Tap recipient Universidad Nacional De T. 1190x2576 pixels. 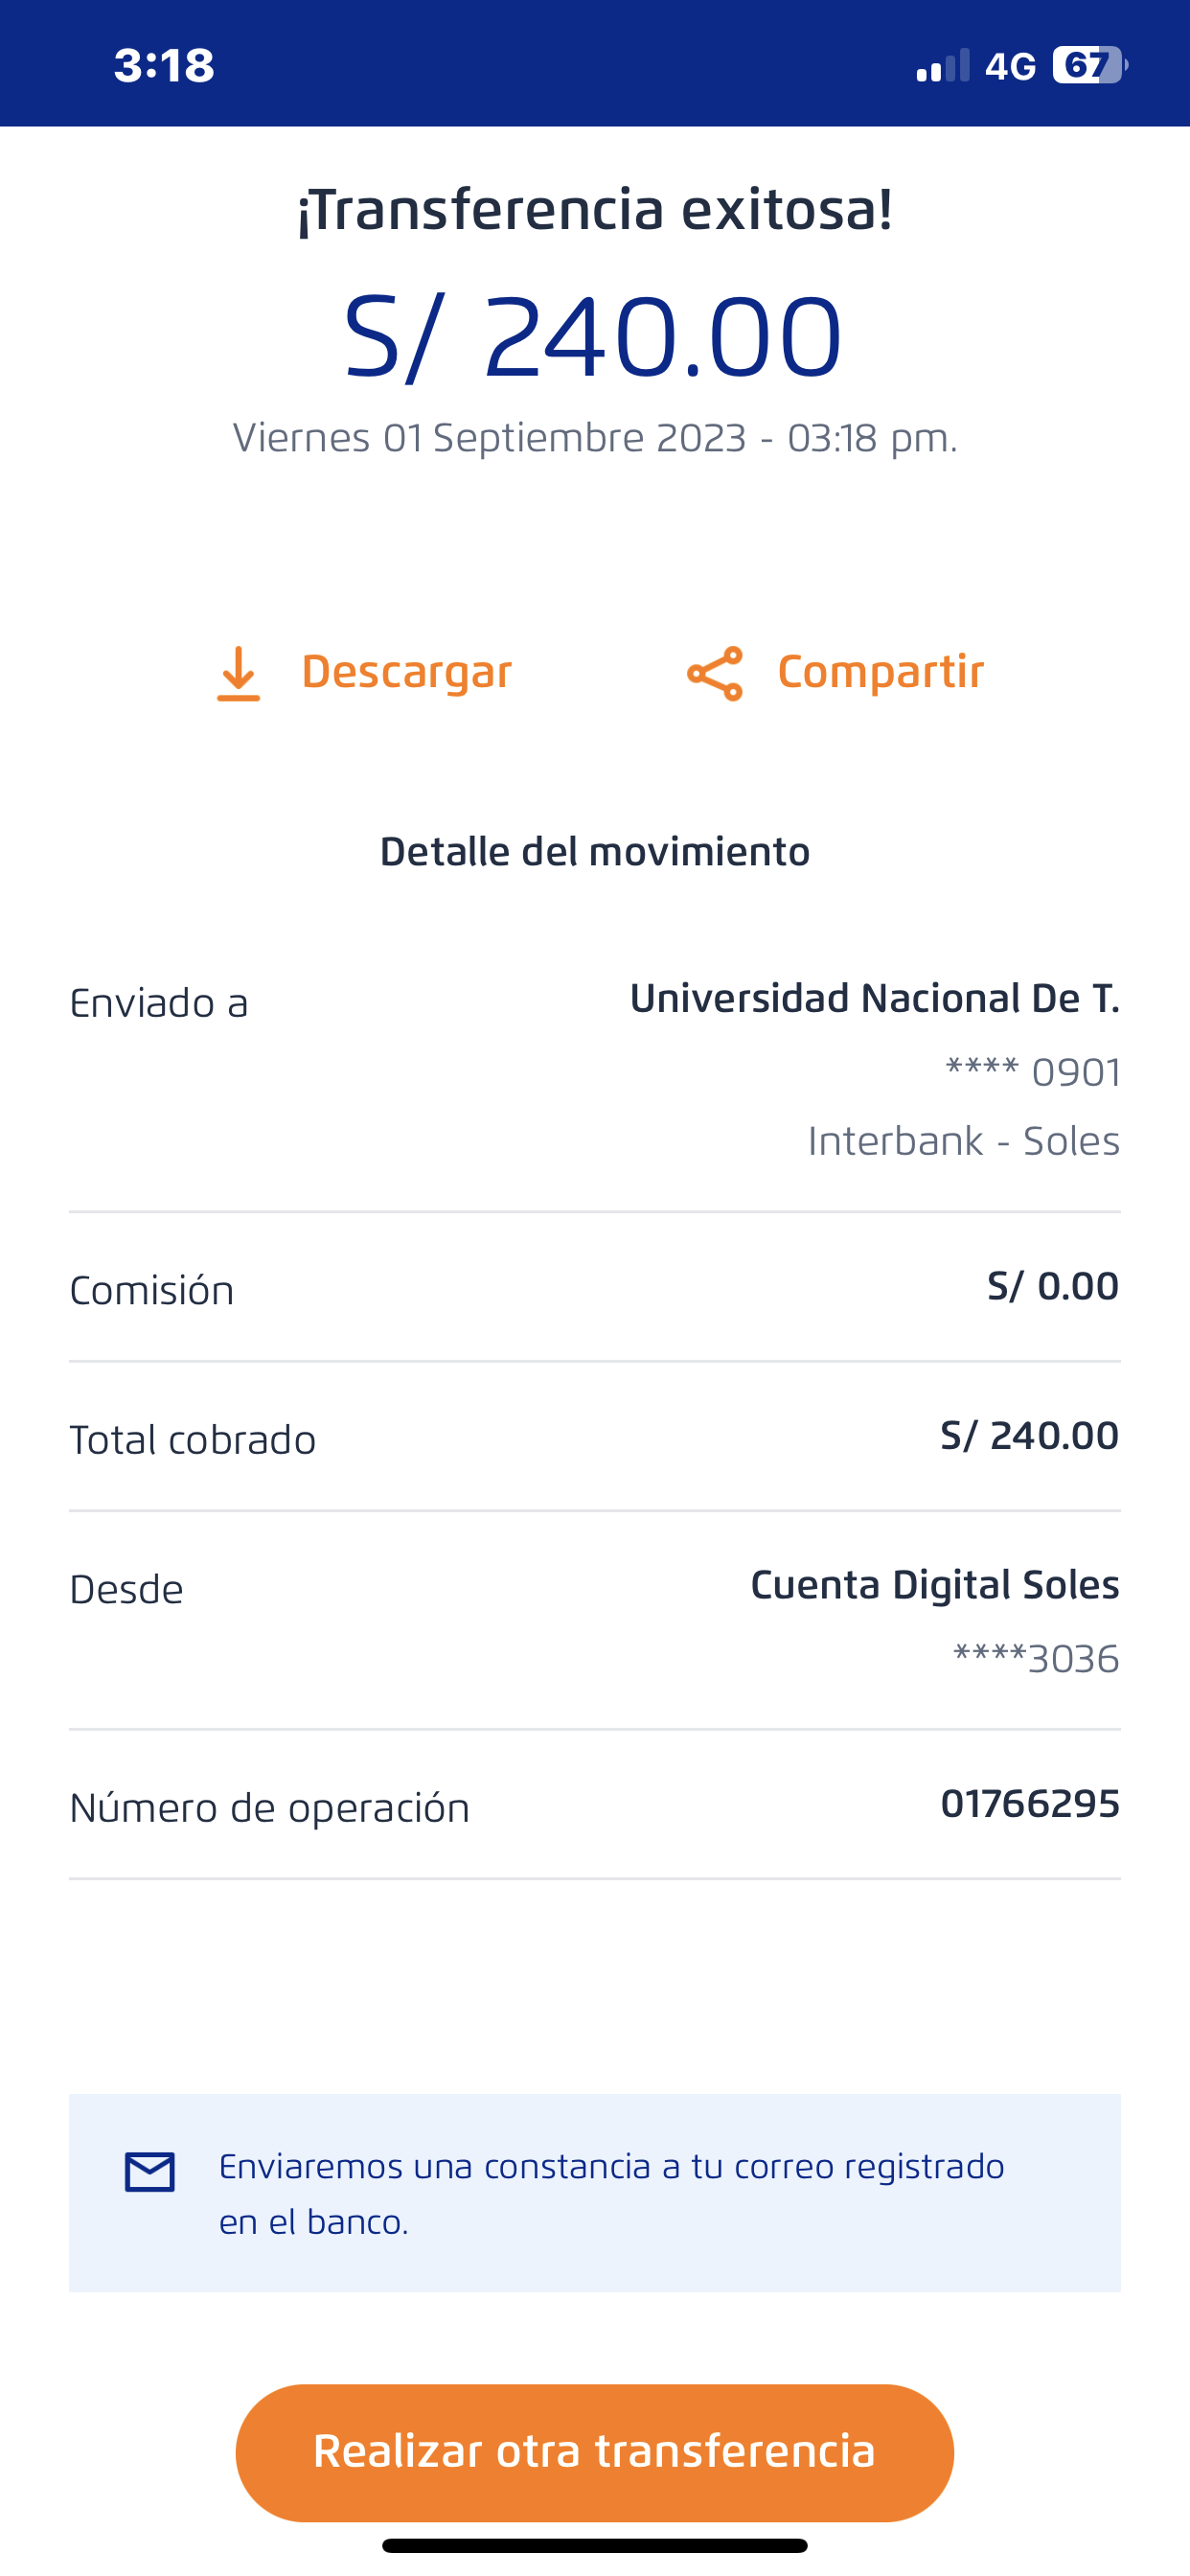click(x=874, y=999)
